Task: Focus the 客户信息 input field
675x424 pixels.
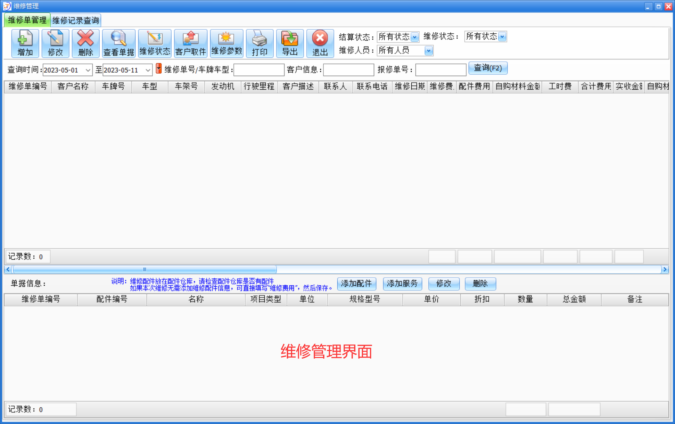Action: [348, 70]
